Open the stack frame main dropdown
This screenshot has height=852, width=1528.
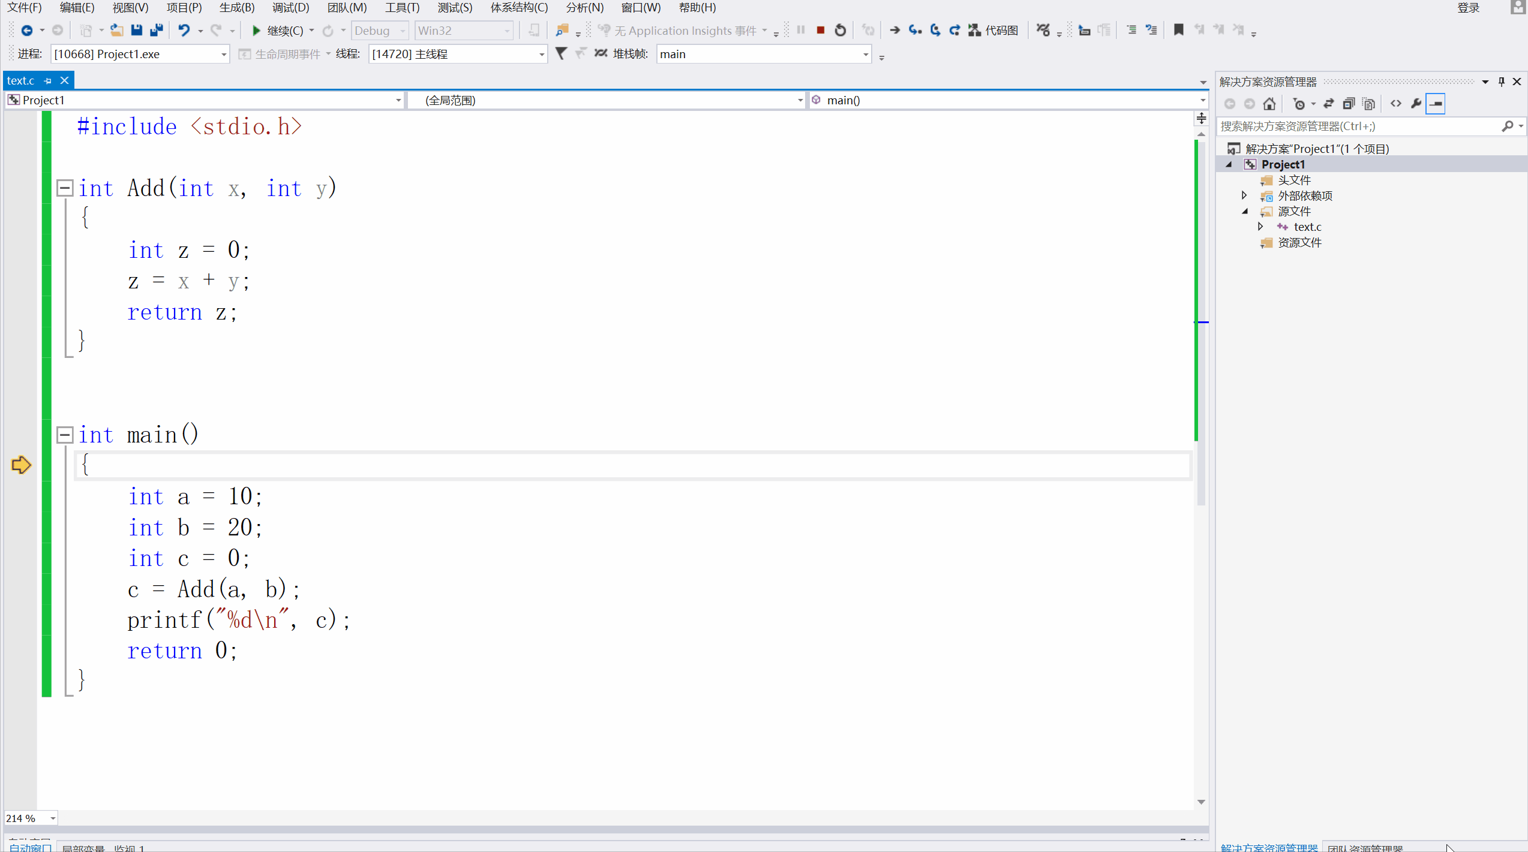865,55
